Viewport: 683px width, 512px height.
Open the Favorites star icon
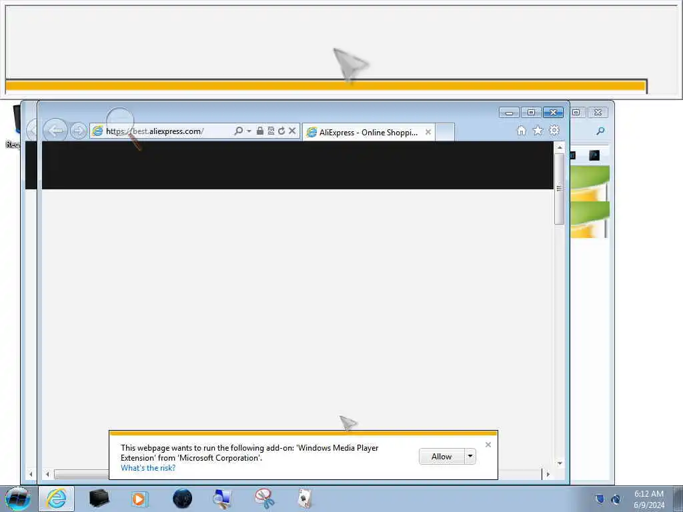538,131
